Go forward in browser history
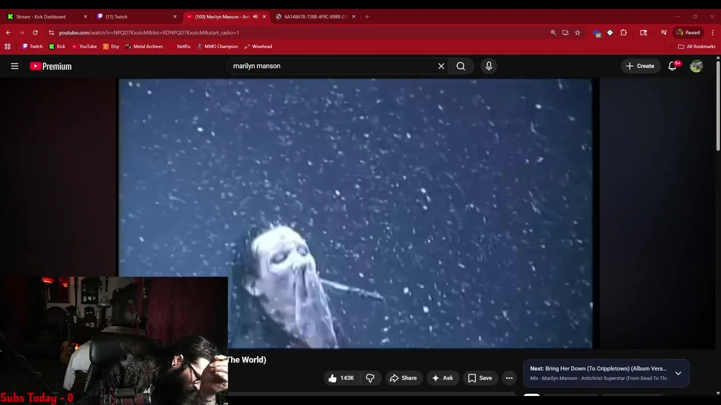721x405 pixels. pos(21,33)
